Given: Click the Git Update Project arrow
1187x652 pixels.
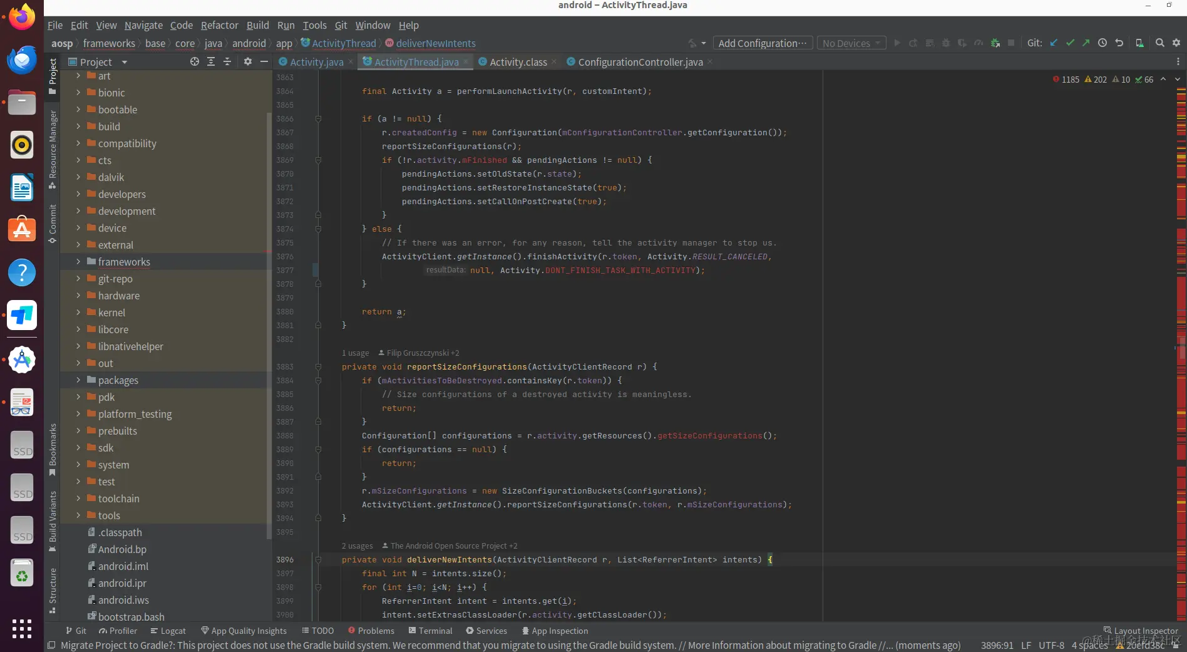Looking at the screenshot, I should pos(1054,43).
